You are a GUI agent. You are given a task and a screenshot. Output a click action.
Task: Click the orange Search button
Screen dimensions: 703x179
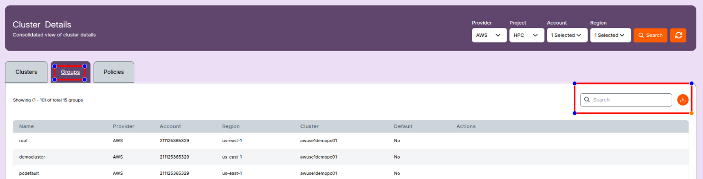650,35
